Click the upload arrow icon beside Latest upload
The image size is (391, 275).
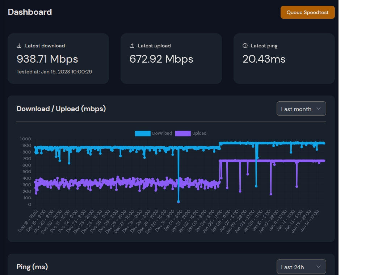coord(132,46)
